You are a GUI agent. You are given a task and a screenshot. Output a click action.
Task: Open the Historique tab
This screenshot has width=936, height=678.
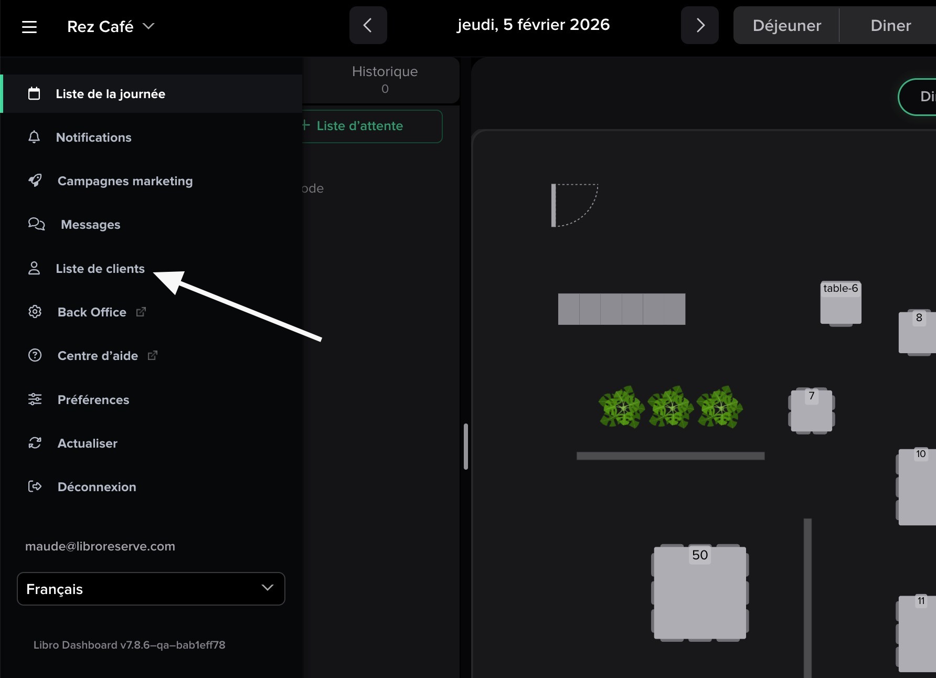click(385, 79)
